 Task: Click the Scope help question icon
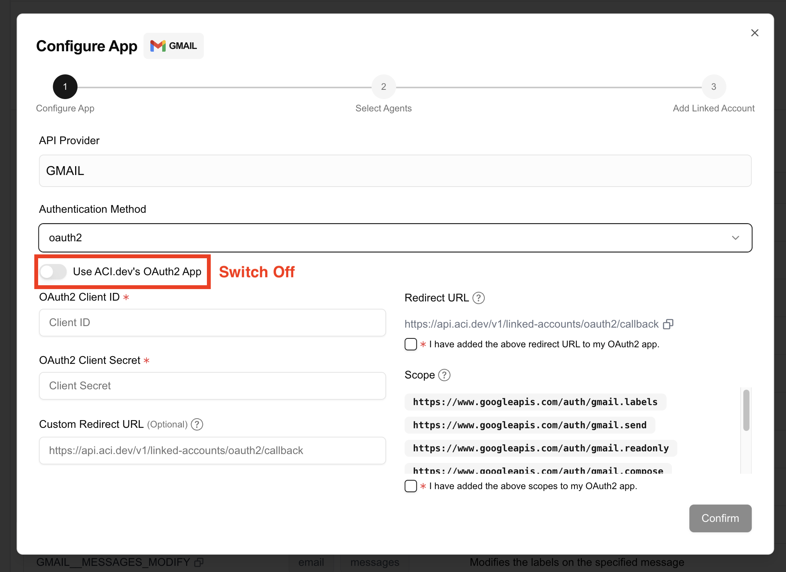coord(444,375)
